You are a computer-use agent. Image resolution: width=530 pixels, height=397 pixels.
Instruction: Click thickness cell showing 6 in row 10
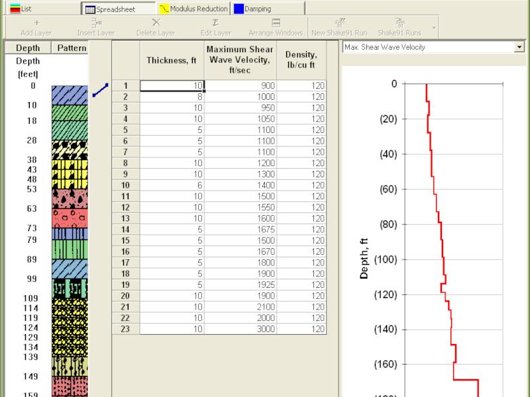coord(172,185)
